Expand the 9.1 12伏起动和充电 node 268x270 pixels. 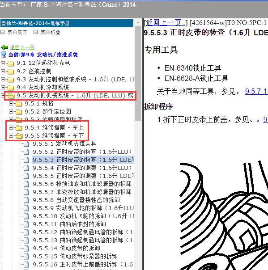tap(3, 63)
